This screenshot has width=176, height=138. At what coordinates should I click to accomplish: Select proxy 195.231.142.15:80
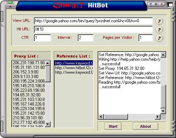29,113
